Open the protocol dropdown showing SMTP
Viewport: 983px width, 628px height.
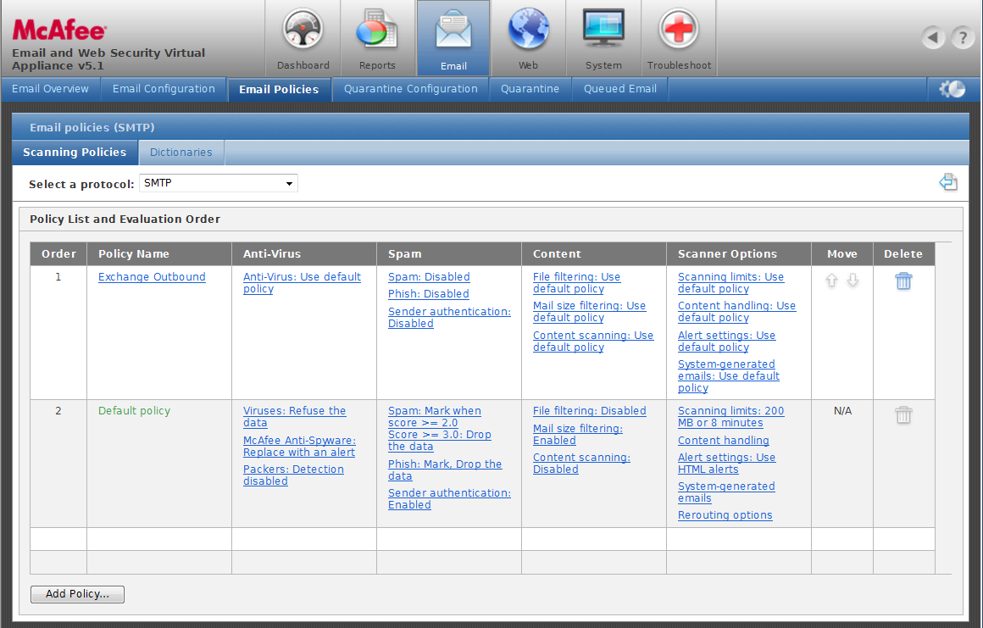pyautogui.click(x=218, y=183)
